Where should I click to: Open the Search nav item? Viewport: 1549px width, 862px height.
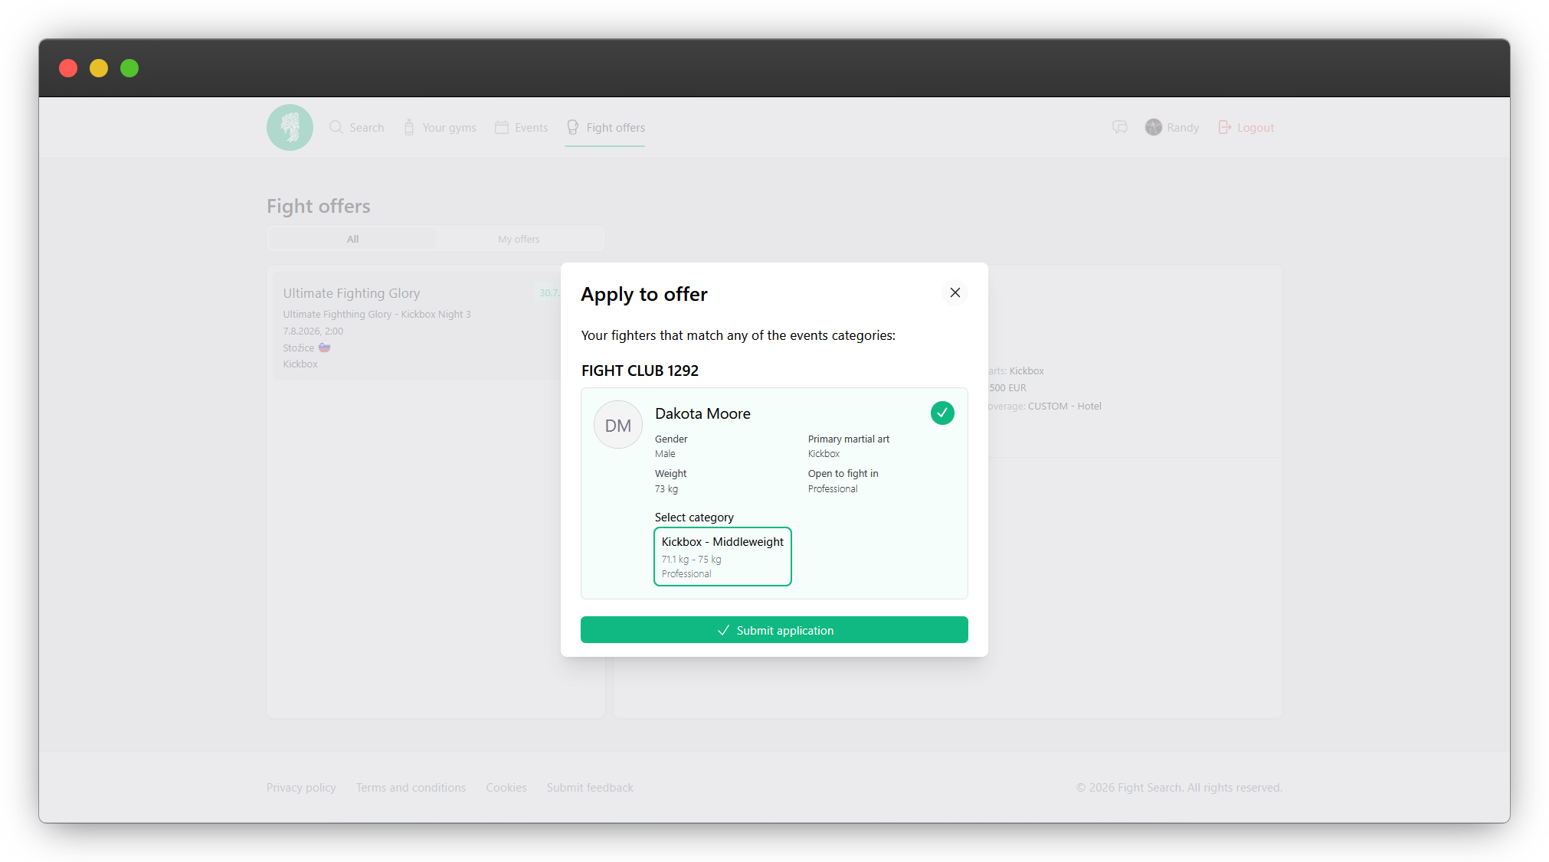[x=357, y=127]
